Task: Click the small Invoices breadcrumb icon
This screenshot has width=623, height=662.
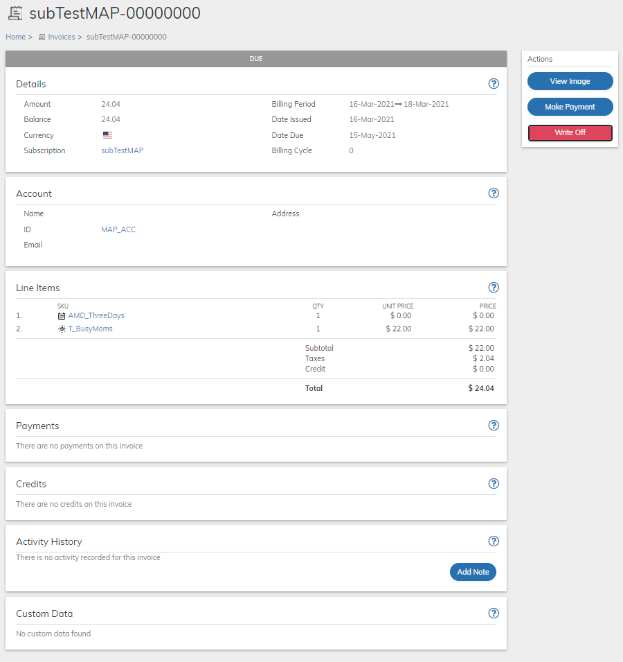Action: (x=42, y=37)
